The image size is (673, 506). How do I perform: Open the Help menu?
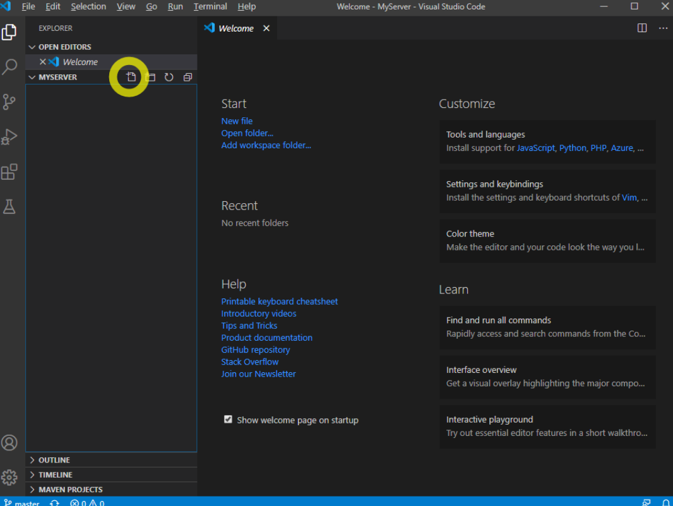(247, 6)
